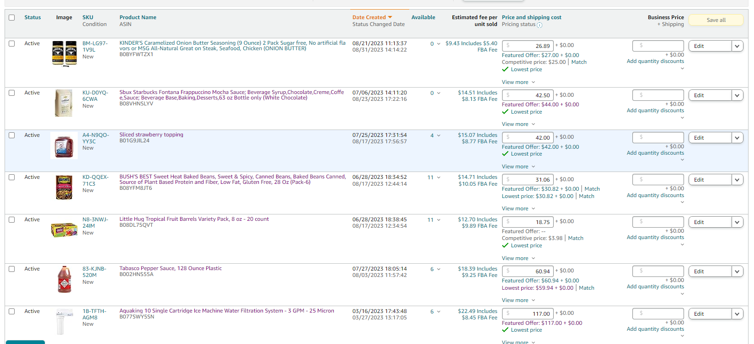
Task: Add quantity discounts for Starbucks Fontana sauce
Action: [655, 110]
